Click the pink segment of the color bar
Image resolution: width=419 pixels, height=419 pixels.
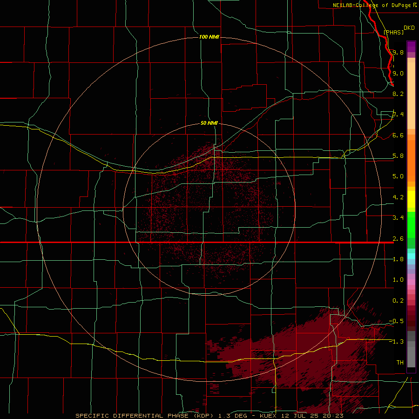pyautogui.click(x=411, y=282)
